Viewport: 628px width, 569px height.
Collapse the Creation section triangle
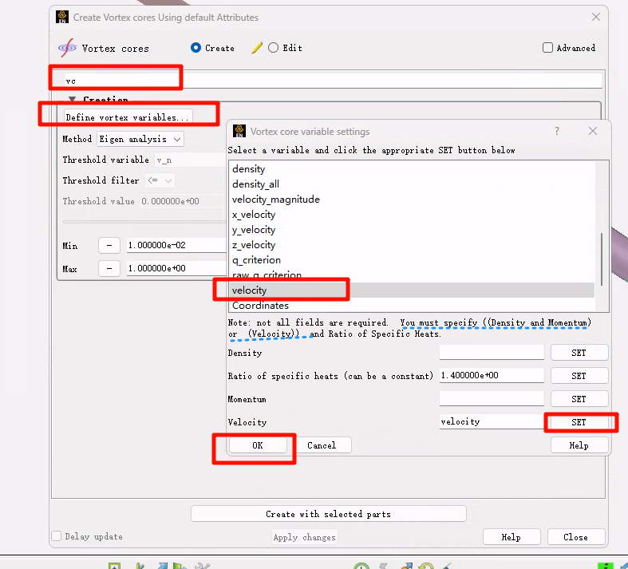point(72,101)
